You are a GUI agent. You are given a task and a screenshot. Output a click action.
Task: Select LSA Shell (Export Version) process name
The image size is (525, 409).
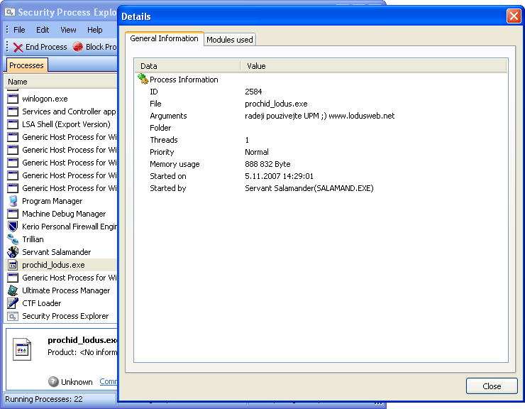pyautogui.click(x=66, y=124)
